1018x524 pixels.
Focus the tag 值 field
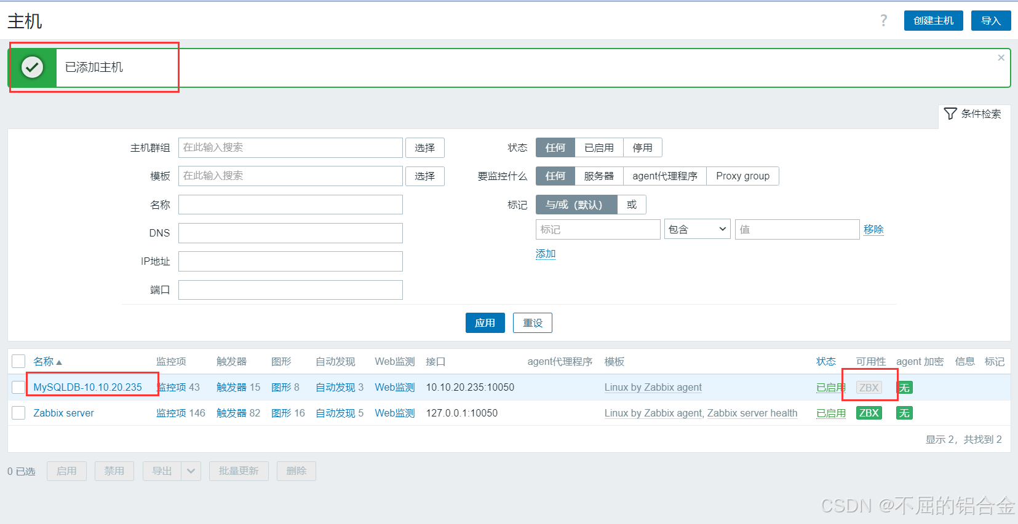(797, 229)
